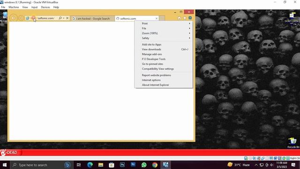The width and height of the screenshot is (300, 169).
Task: Open Manage add-ons
Action: pos(164,54)
